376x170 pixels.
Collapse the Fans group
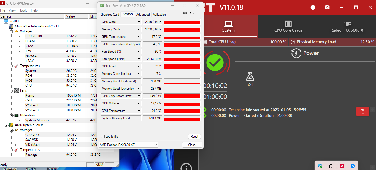[x=12, y=90]
